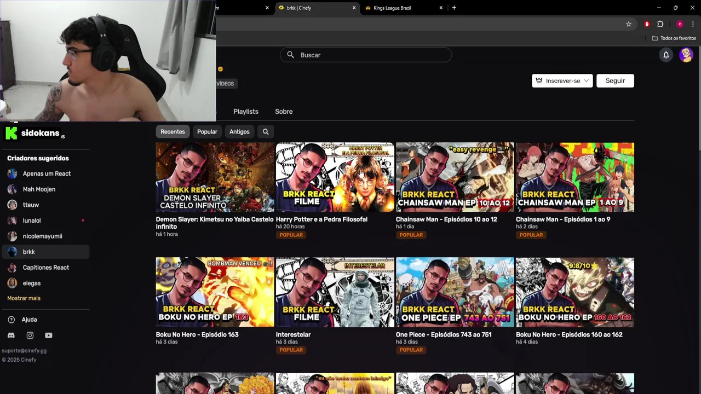The height and width of the screenshot is (394, 701).
Task: Click the lunalol avatar icon
Action: click(x=12, y=221)
